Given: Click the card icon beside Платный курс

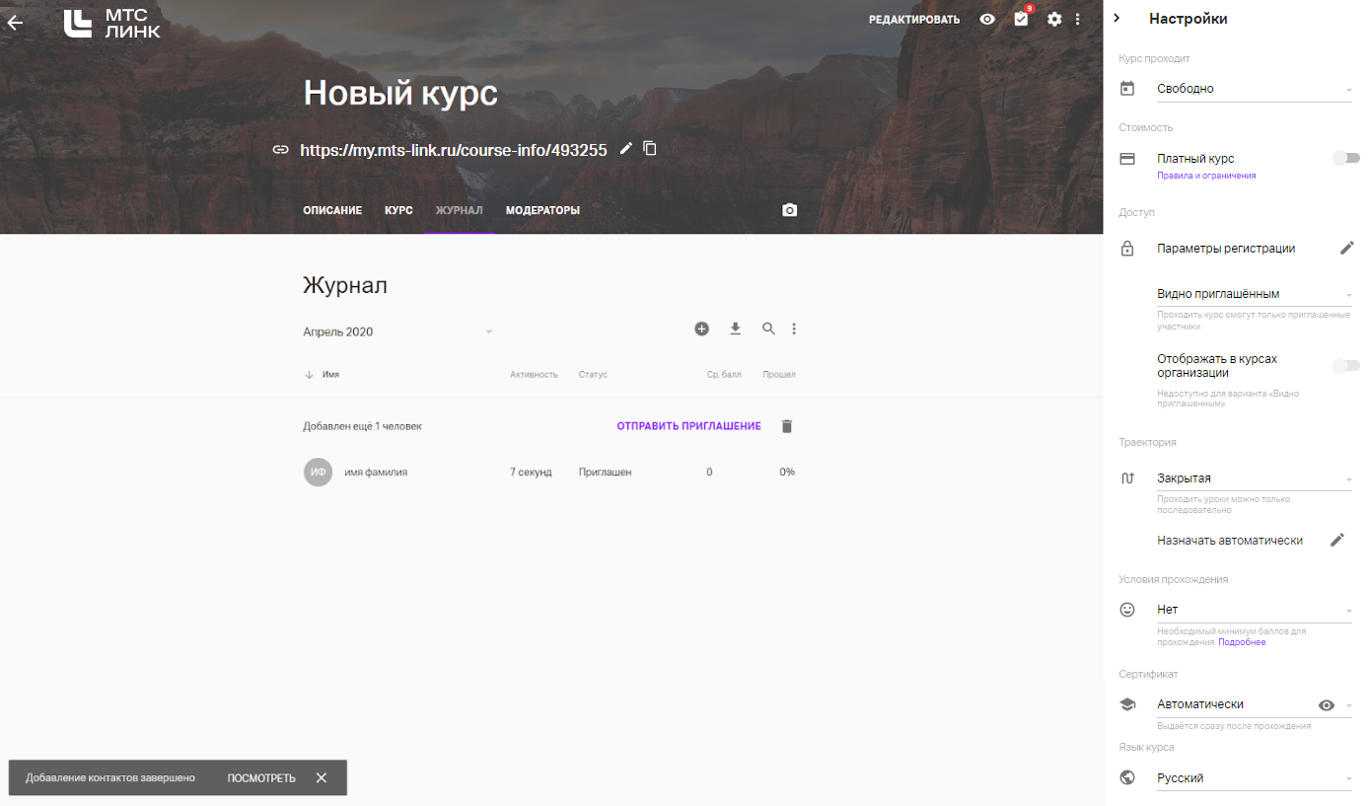Looking at the screenshot, I should tap(1127, 159).
